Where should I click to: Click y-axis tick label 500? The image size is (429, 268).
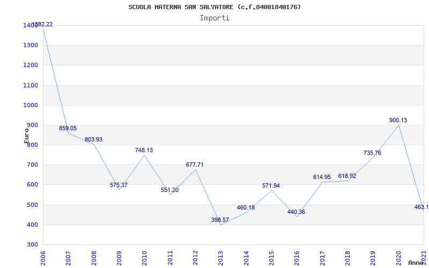(32, 205)
